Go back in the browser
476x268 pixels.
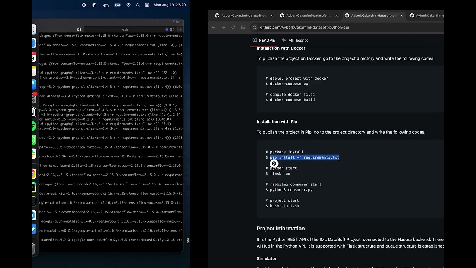[213, 27]
